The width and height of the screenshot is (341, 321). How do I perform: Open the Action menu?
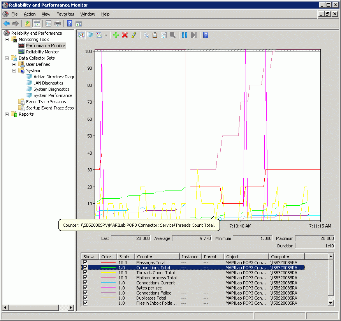(30, 14)
